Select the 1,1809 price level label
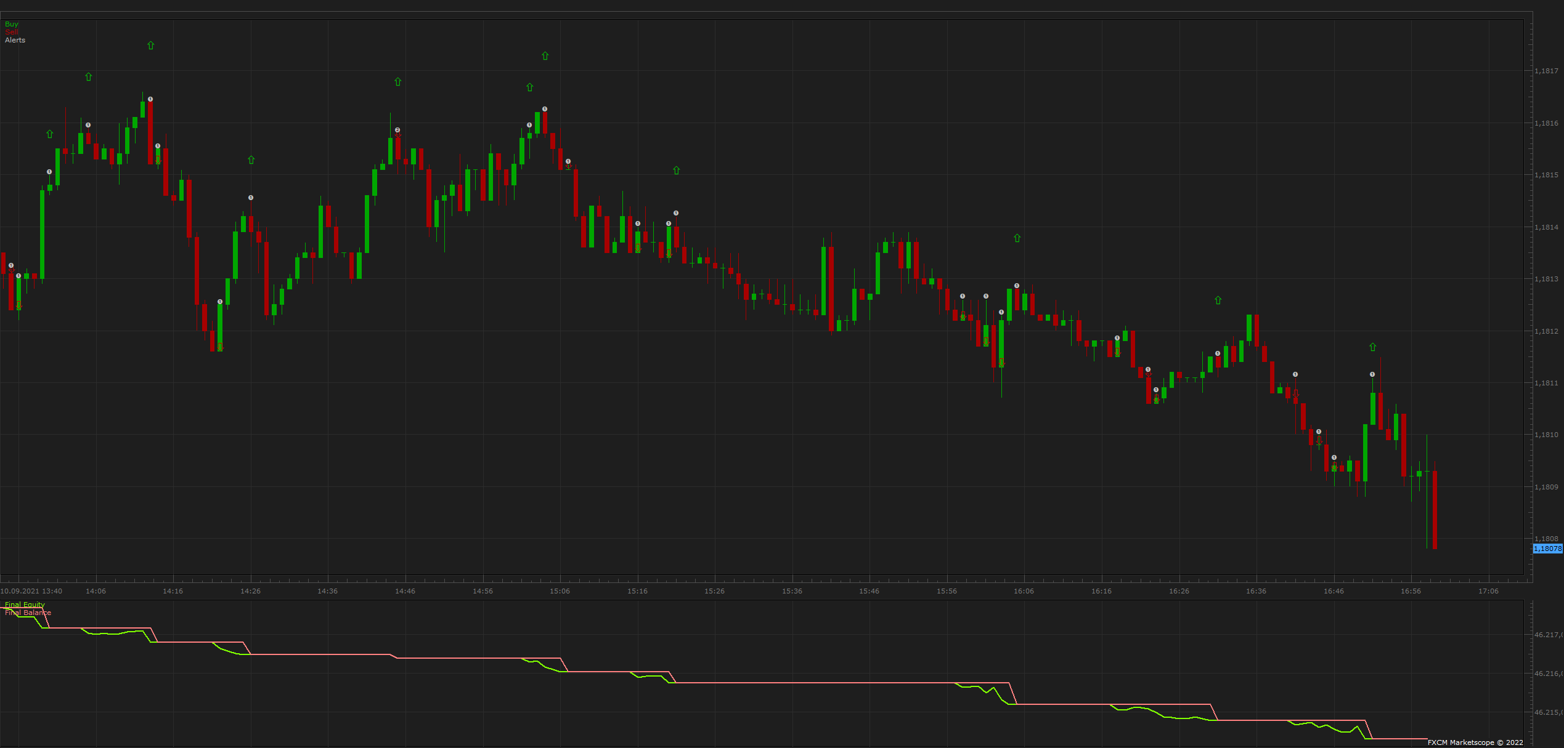The width and height of the screenshot is (1564, 748). [1547, 487]
